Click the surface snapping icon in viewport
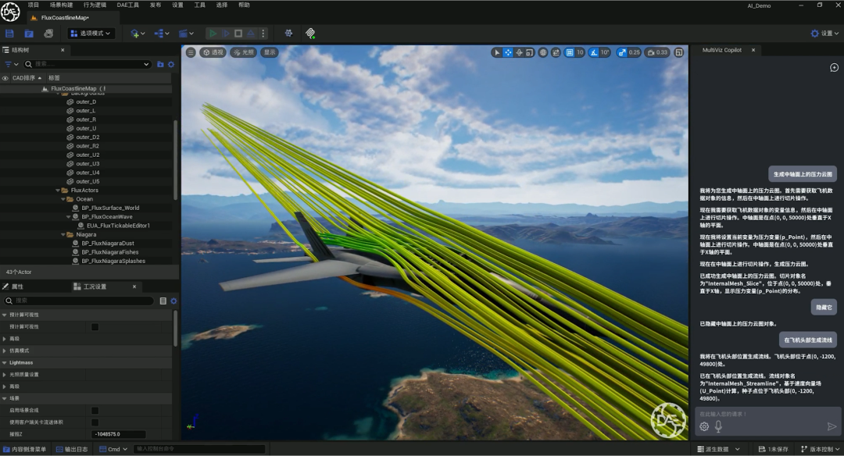844x456 pixels. [556, 52]
